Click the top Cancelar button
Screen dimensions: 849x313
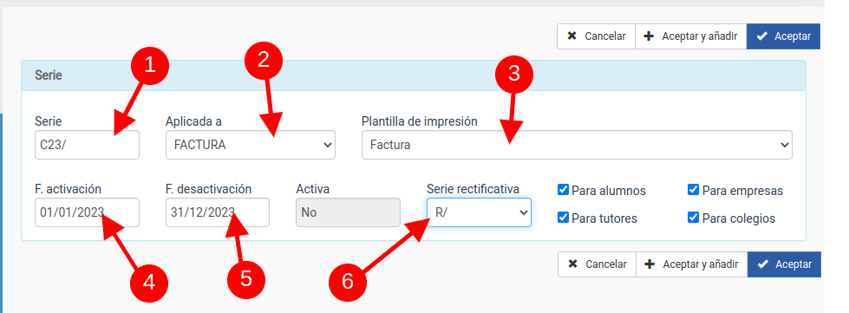point(596,36)
